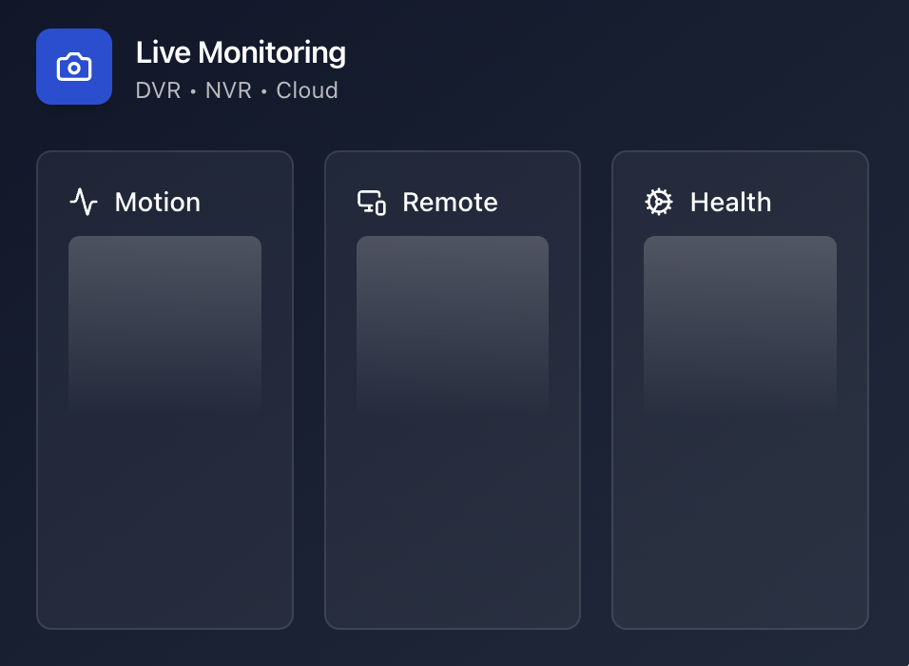Click the Remote devices screen icon
Screen dimensions: 909x666
pyautogui.click(x=371, y=202)
